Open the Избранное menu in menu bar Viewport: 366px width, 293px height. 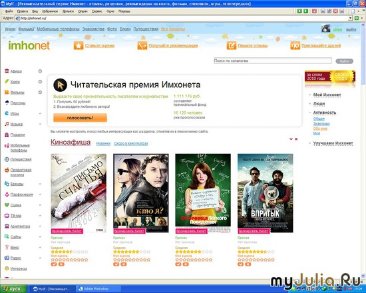pos(50,11)
